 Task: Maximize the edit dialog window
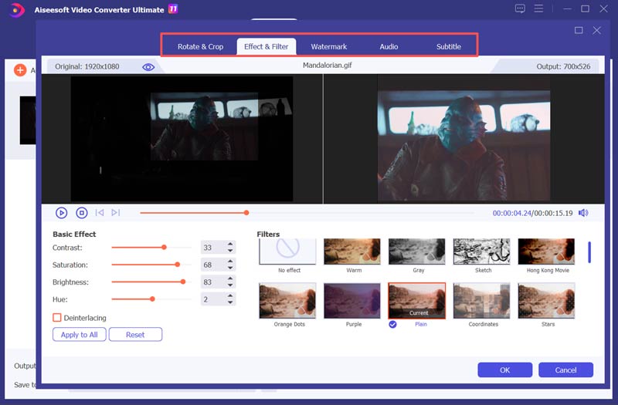tap(579, 30)
